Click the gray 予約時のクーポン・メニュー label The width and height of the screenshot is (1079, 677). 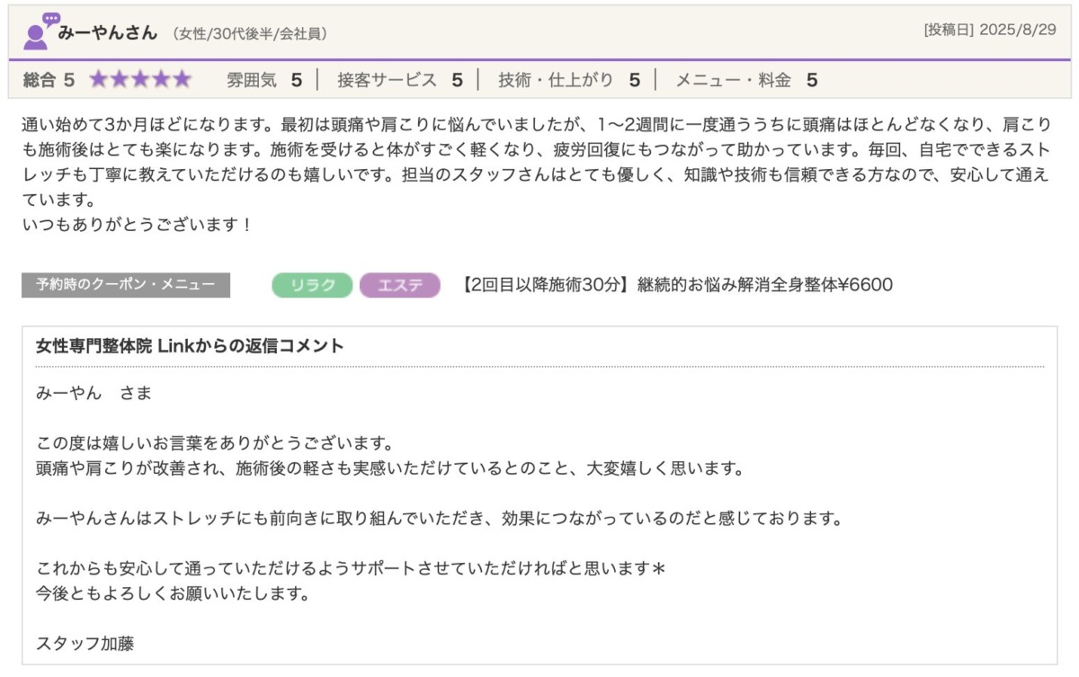[x=126, y=285]
